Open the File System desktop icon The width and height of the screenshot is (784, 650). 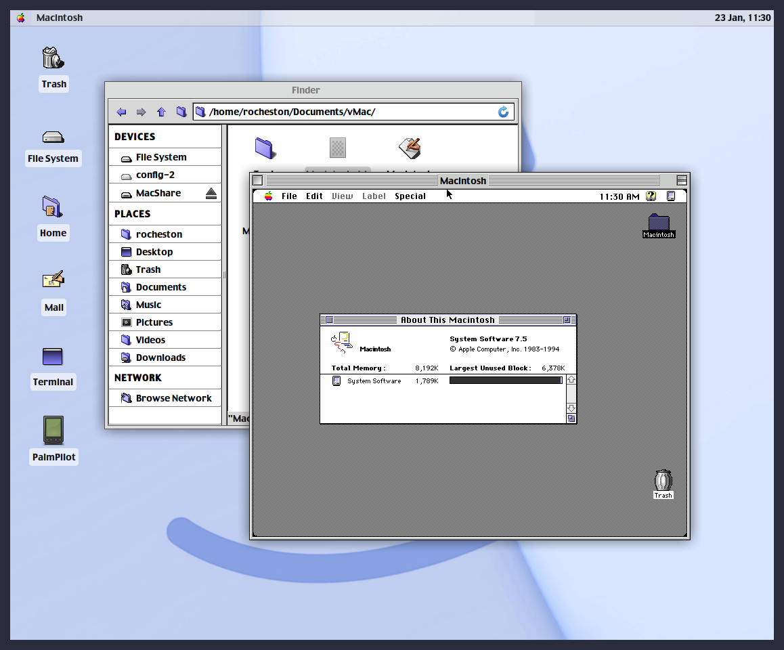pos(53,137)
